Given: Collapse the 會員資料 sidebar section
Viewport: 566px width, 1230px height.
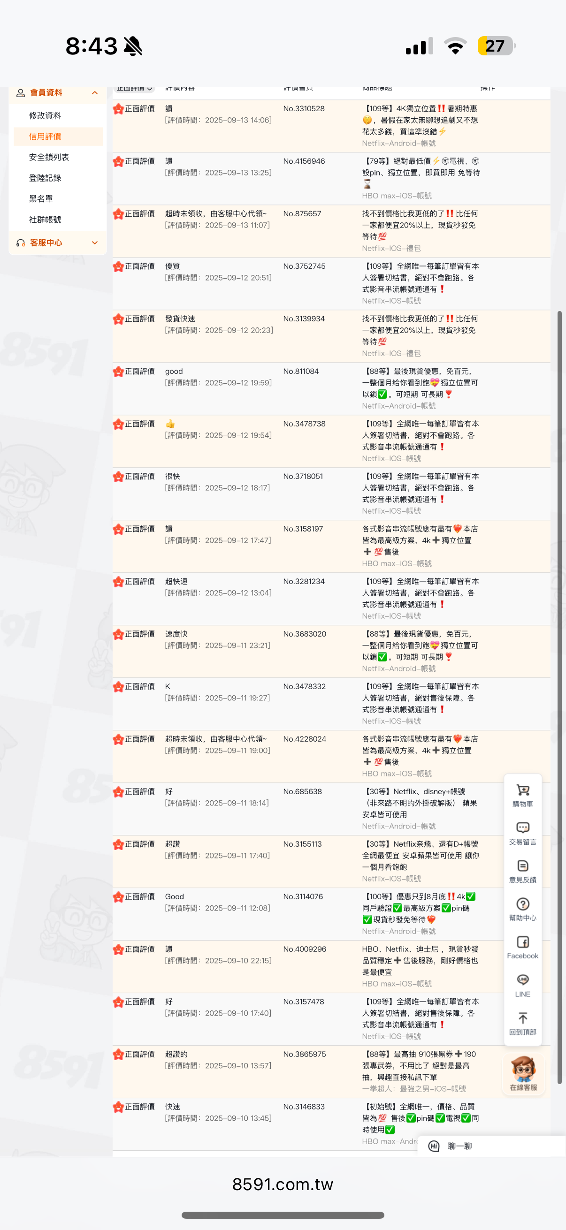Looking at the screenshot, I should [95, 92].
